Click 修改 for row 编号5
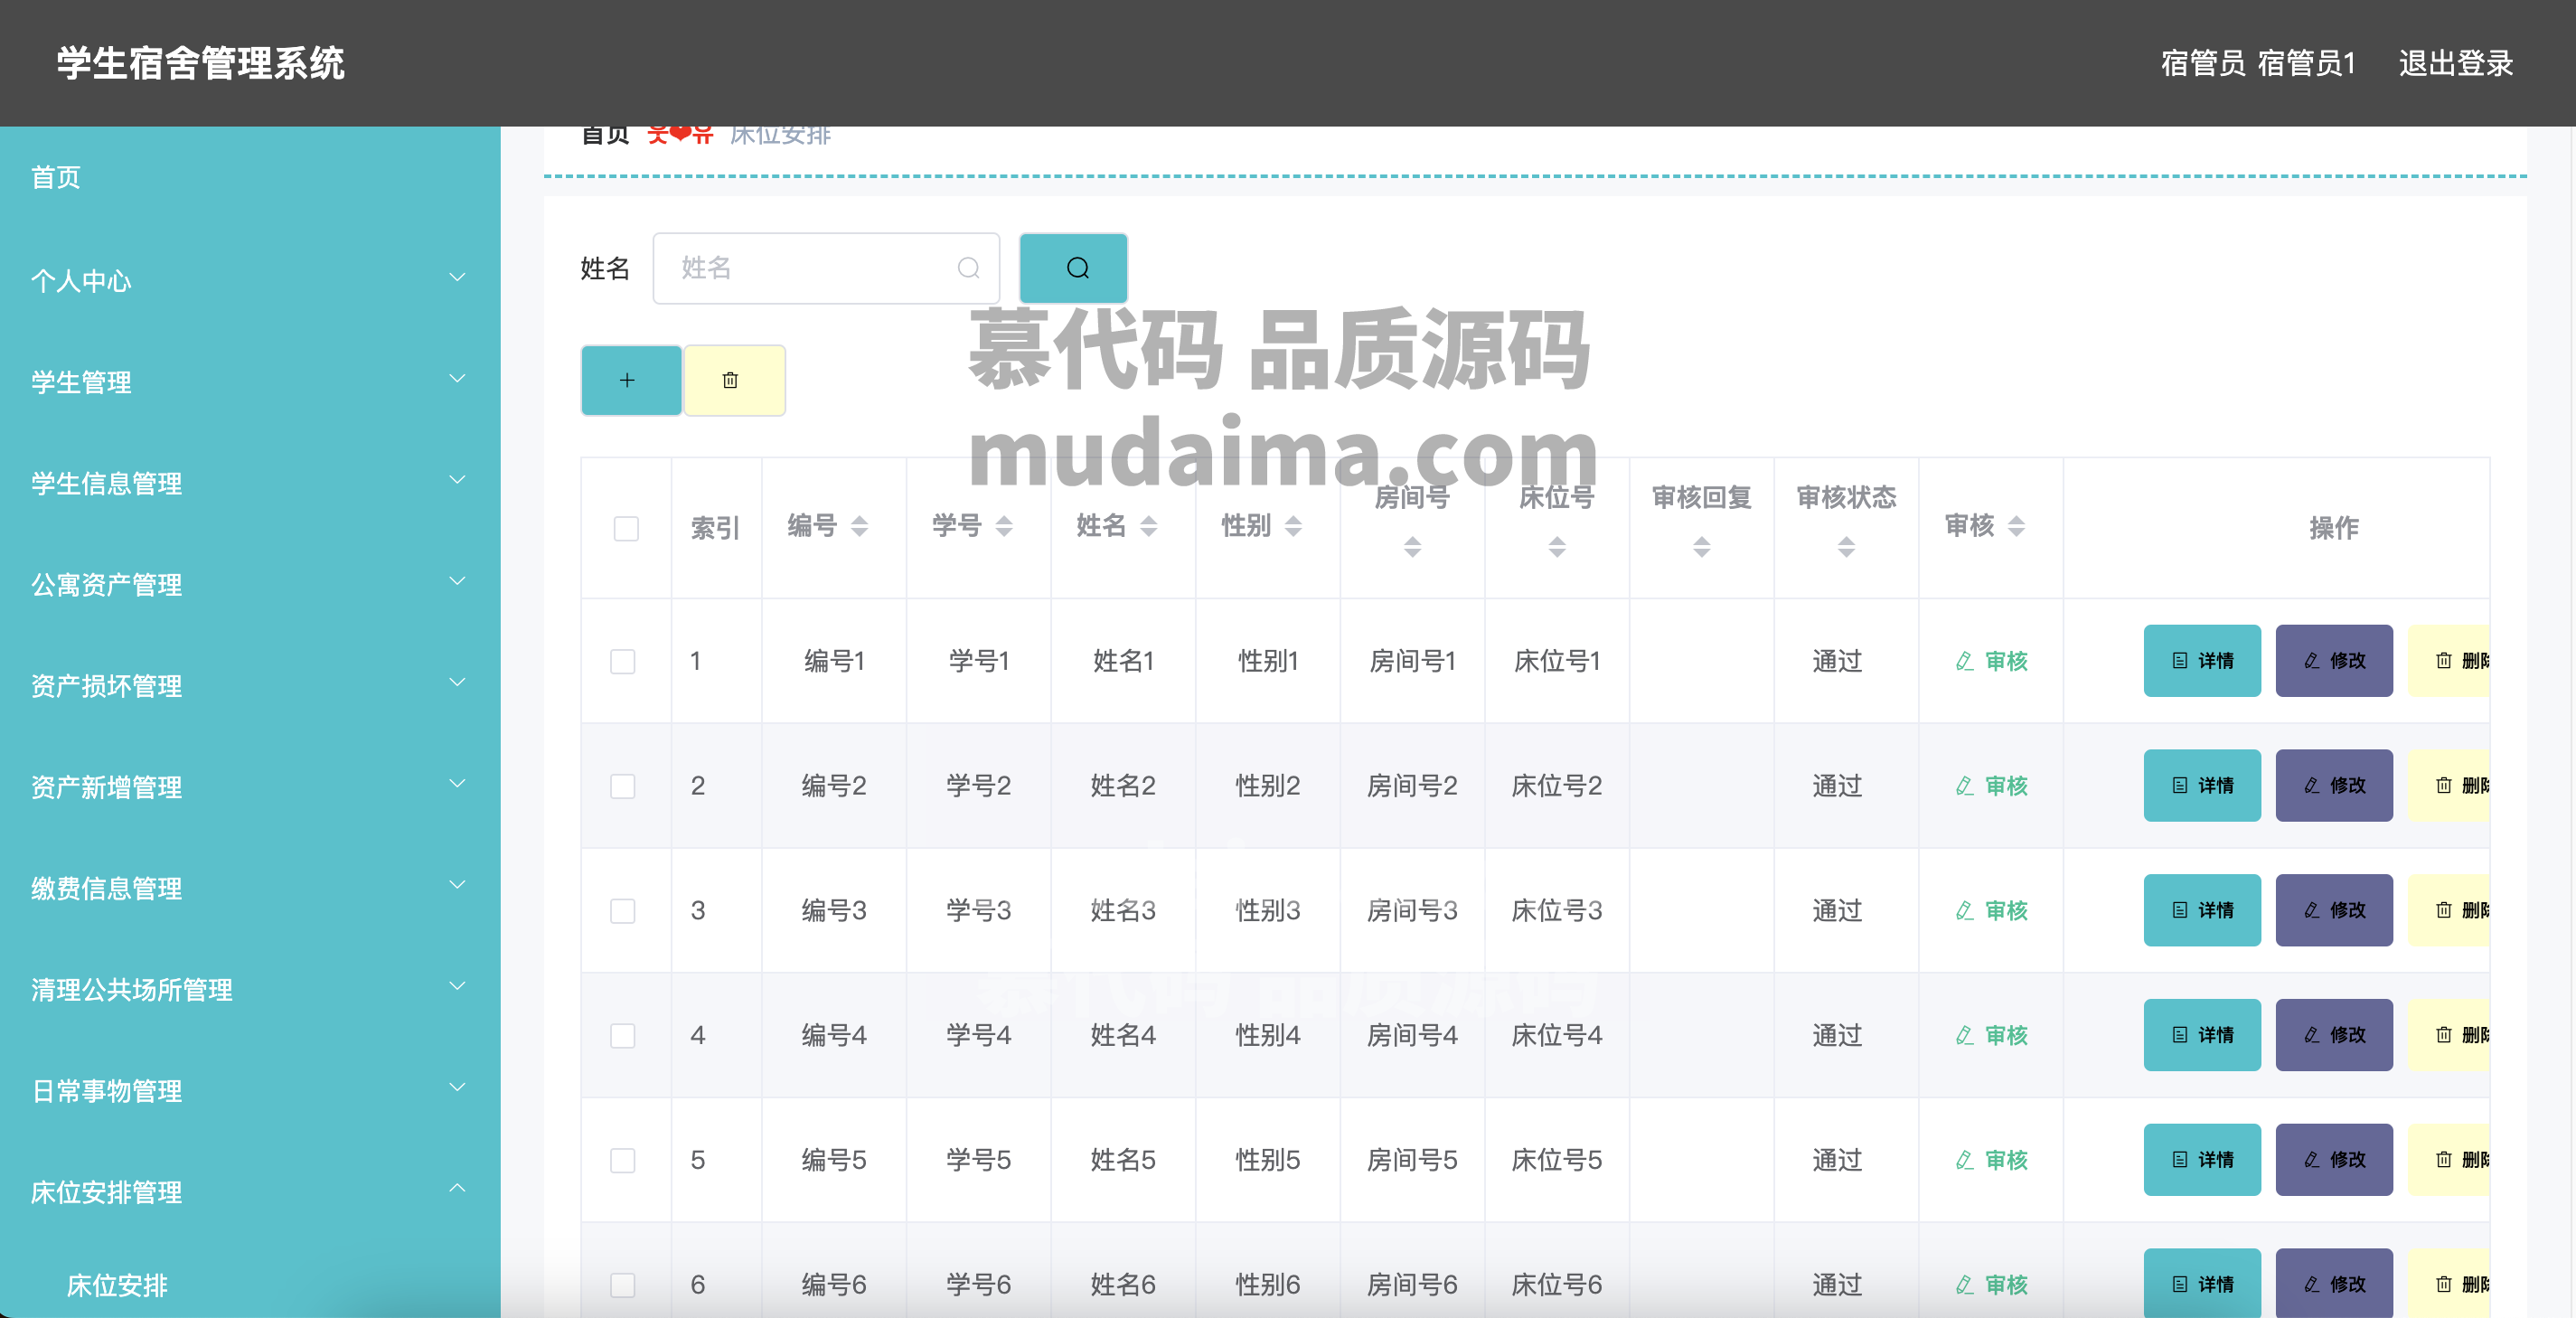Screen dimensions: 2576x1318 2334,1160
